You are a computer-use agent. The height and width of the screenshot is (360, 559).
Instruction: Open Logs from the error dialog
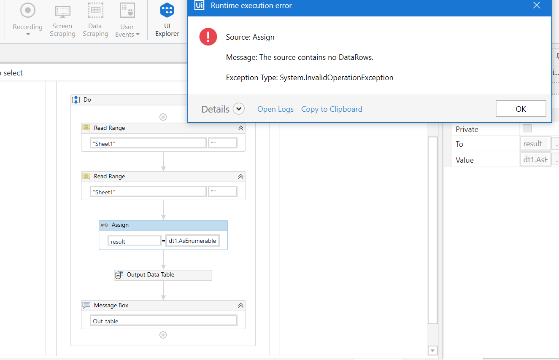(x=275, y=109)
